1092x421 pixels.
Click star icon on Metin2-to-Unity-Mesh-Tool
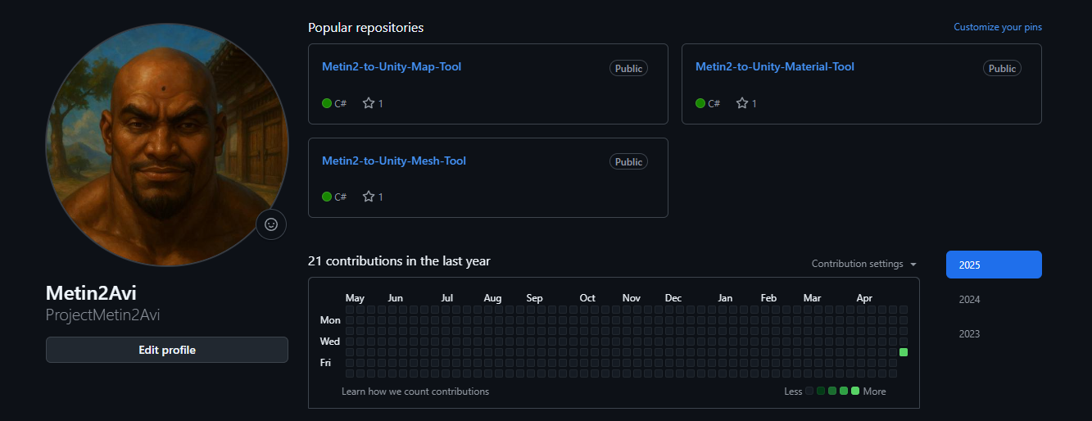(369, 197)
